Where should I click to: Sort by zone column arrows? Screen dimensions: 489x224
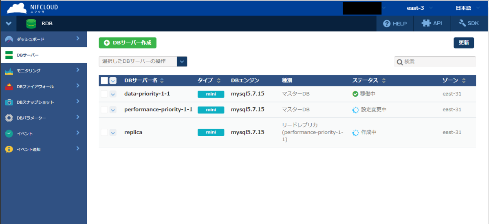point(464,81)
